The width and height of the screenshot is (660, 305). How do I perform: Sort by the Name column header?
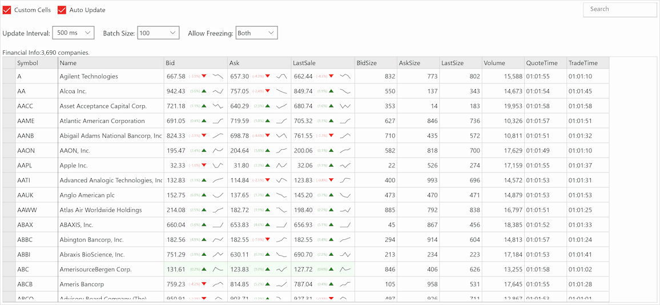(111, 63)
